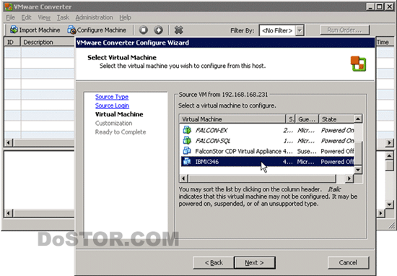
Task: Click the ID column header in task list
Action: 12,42
